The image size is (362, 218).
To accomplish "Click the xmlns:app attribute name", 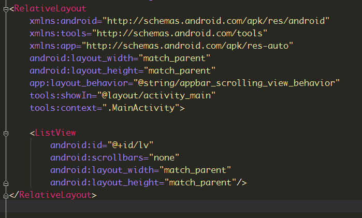I will 53,46.
